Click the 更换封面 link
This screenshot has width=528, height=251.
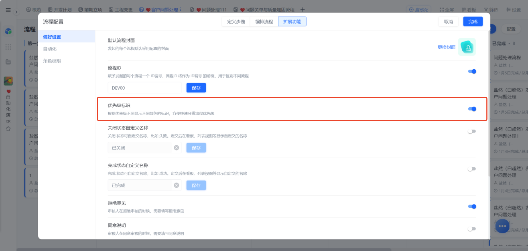pyautogui.click(x=447, y=47)
